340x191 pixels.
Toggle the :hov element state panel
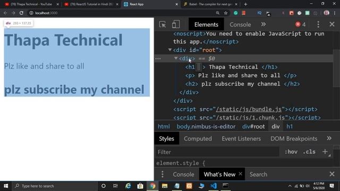291,152
